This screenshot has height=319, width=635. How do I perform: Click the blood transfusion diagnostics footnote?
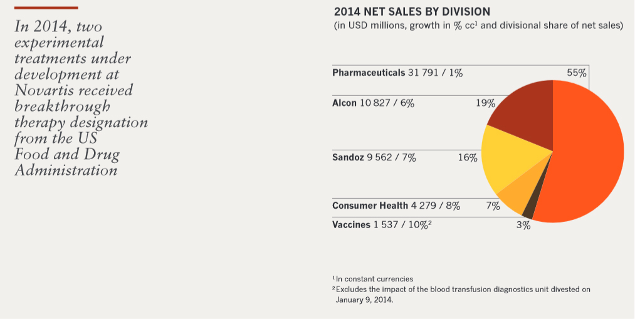461,289
